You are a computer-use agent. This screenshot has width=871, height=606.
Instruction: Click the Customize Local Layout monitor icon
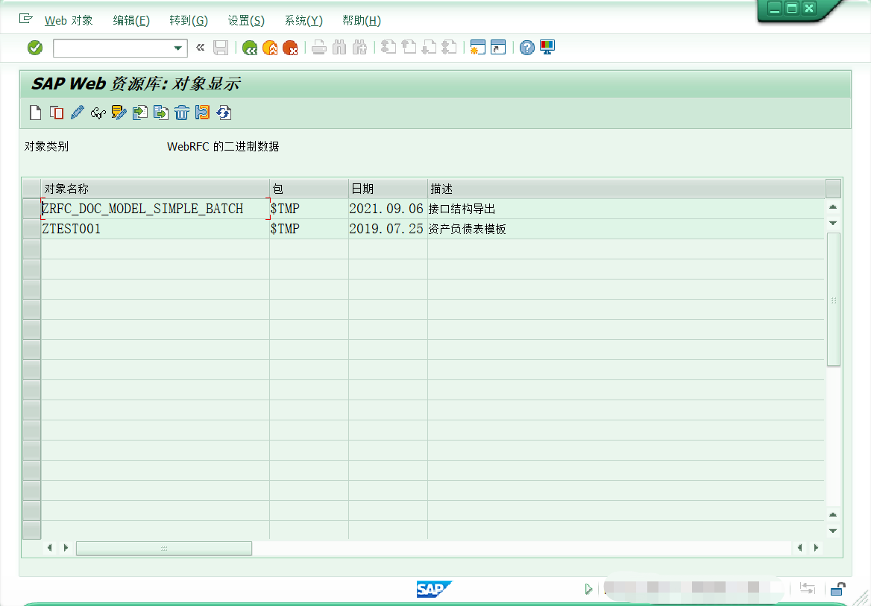547,48
